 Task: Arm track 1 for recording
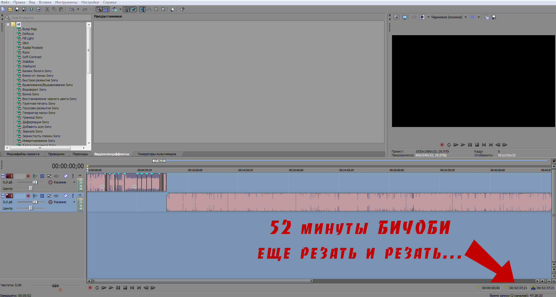pos(28,176)
